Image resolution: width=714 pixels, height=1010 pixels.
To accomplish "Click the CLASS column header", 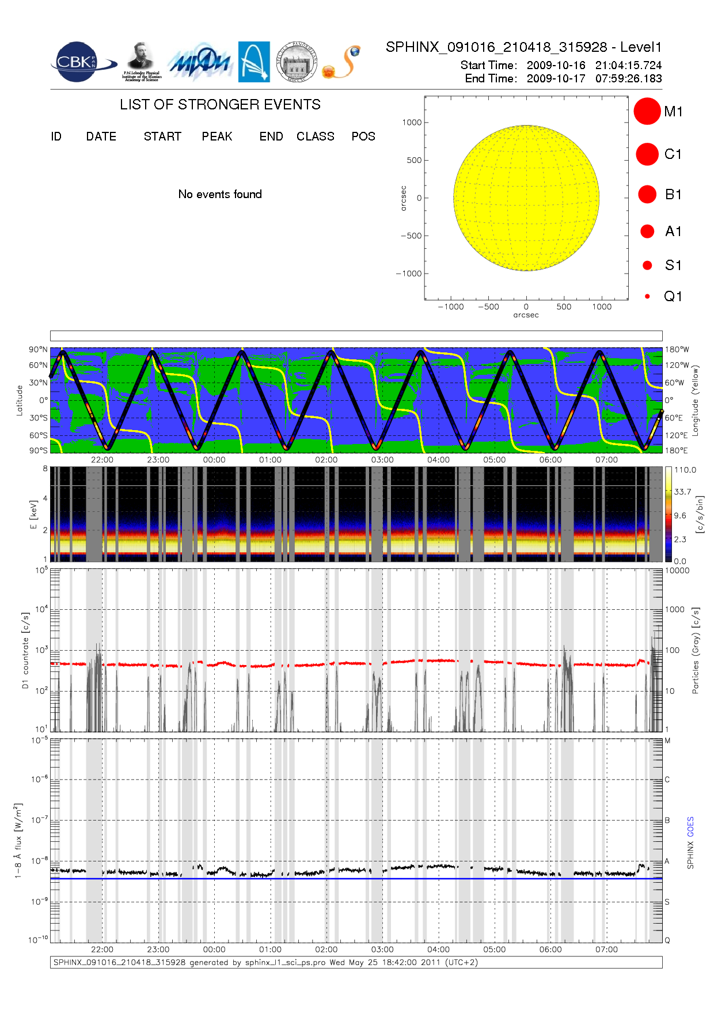I will (x=315, y=136).
